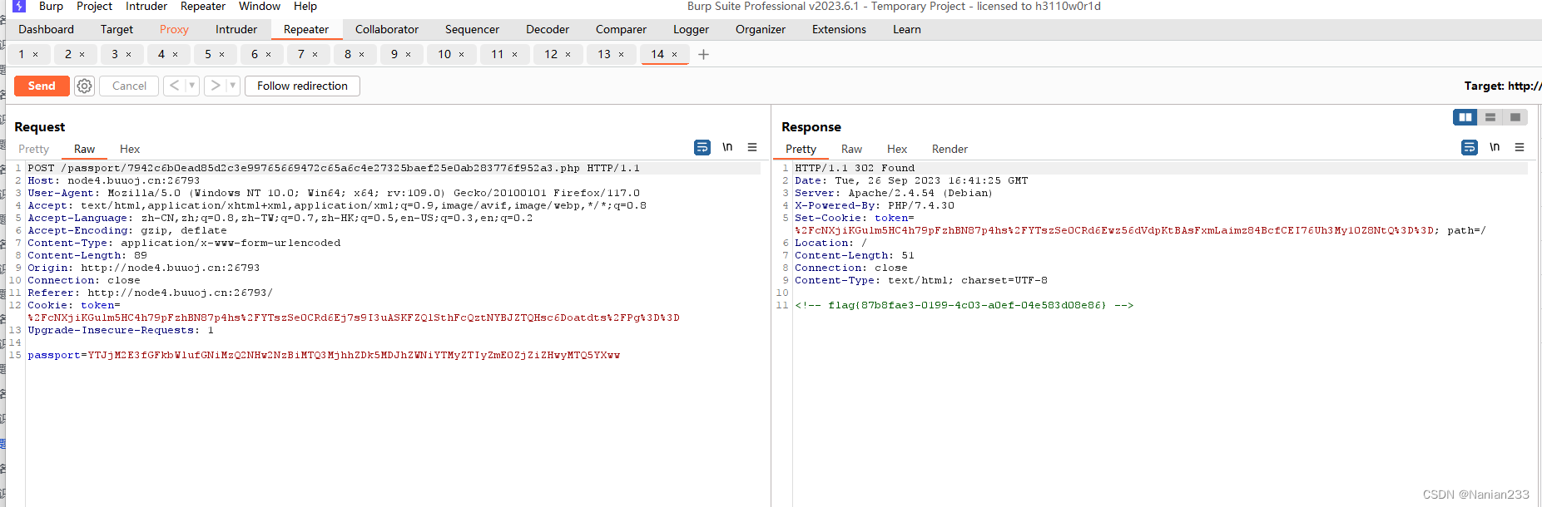Image resolution: width=1542 pixels, height=507 pixels.
Task: Switch to Sequencer tab
Action: (x=472, y=29)
